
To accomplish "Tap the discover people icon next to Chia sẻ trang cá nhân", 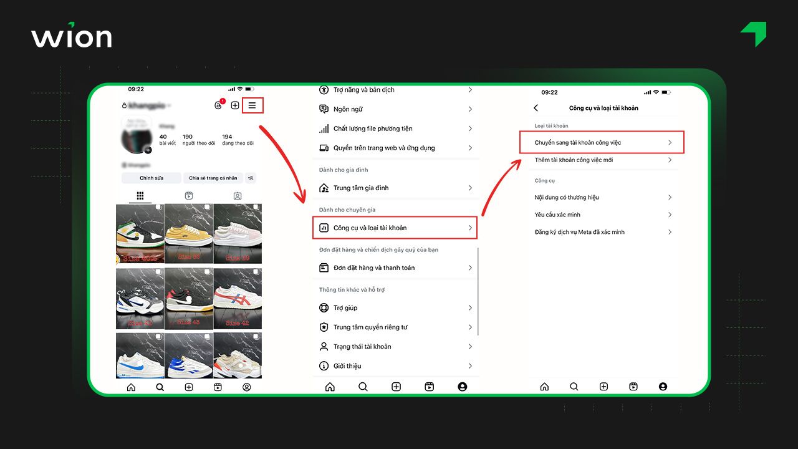I will pos(251,178).
